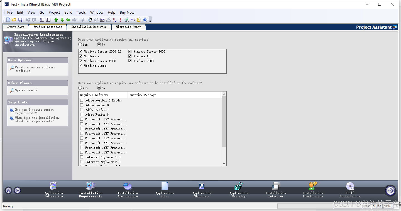401x211 pixels.
Task: Switch to Start Page tab
Action: [16, 27]
